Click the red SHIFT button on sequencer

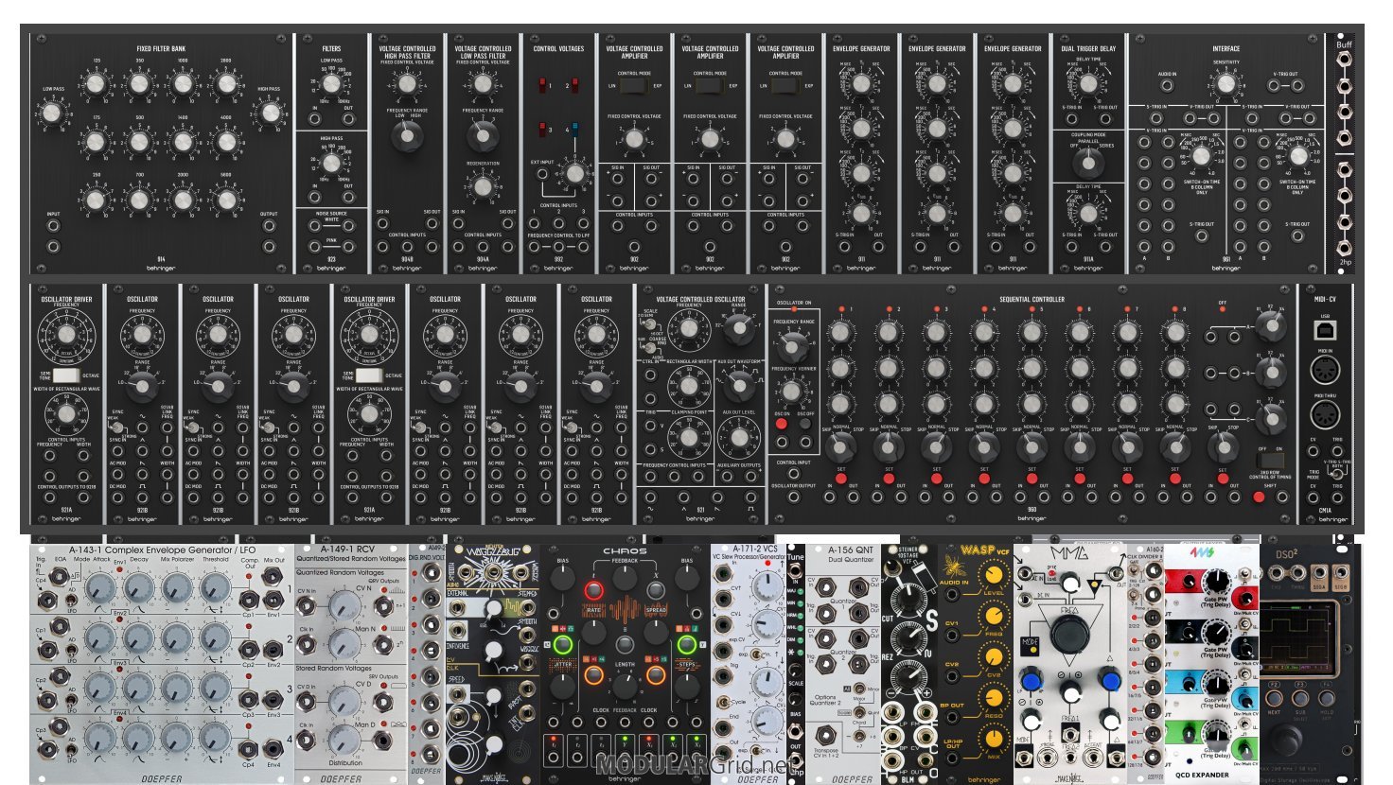1259,497
